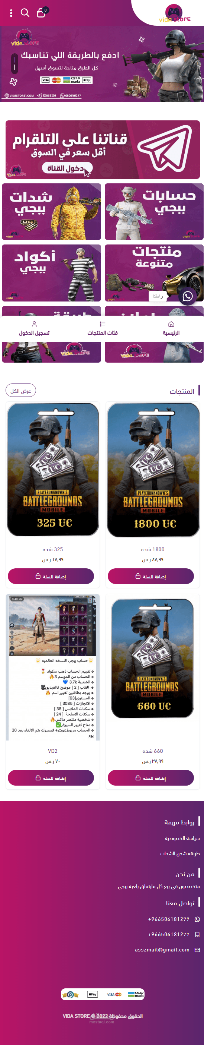This screenshot has width=204, height=1045.
Task: Open PUBG accounts category حسابات ببجي
Action: 154,212
